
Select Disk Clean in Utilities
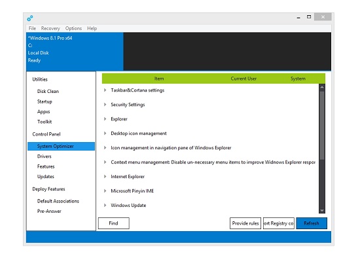tap(48, 91)
